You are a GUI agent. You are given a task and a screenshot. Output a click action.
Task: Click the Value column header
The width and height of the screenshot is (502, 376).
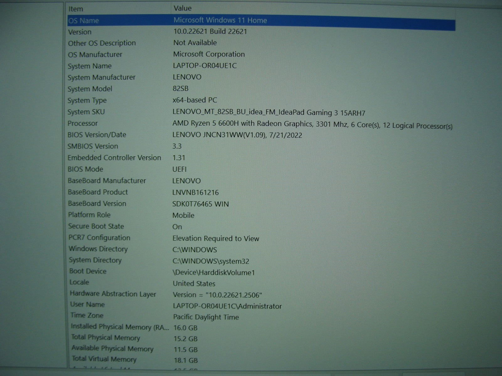point(183,8)
